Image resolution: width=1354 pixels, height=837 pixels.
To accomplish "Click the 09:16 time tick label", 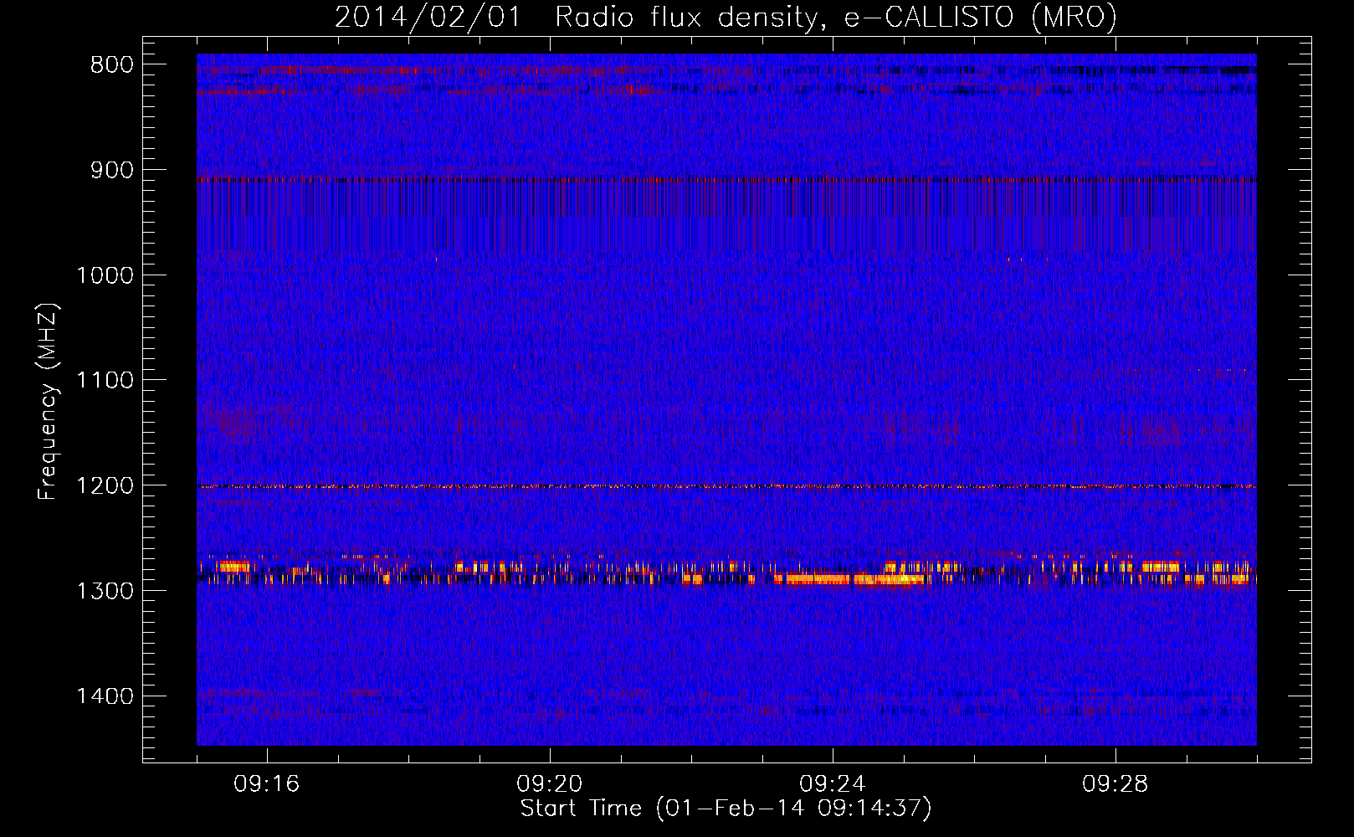I will pos(267,784).
